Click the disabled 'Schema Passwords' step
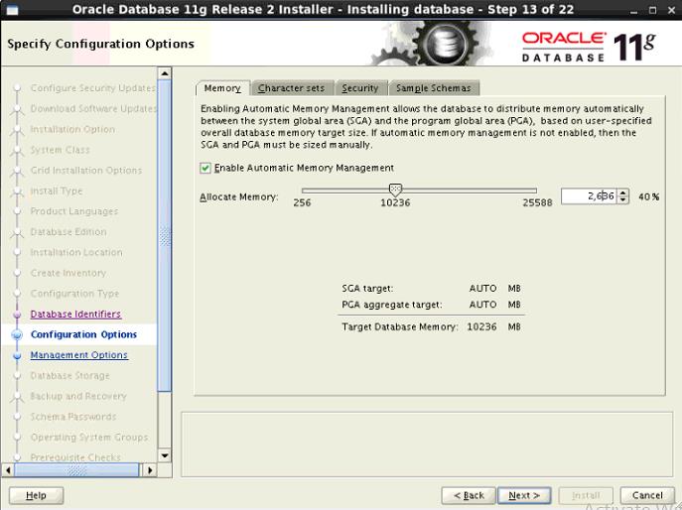This screenshot has width=682, height=510. [73, 417]
